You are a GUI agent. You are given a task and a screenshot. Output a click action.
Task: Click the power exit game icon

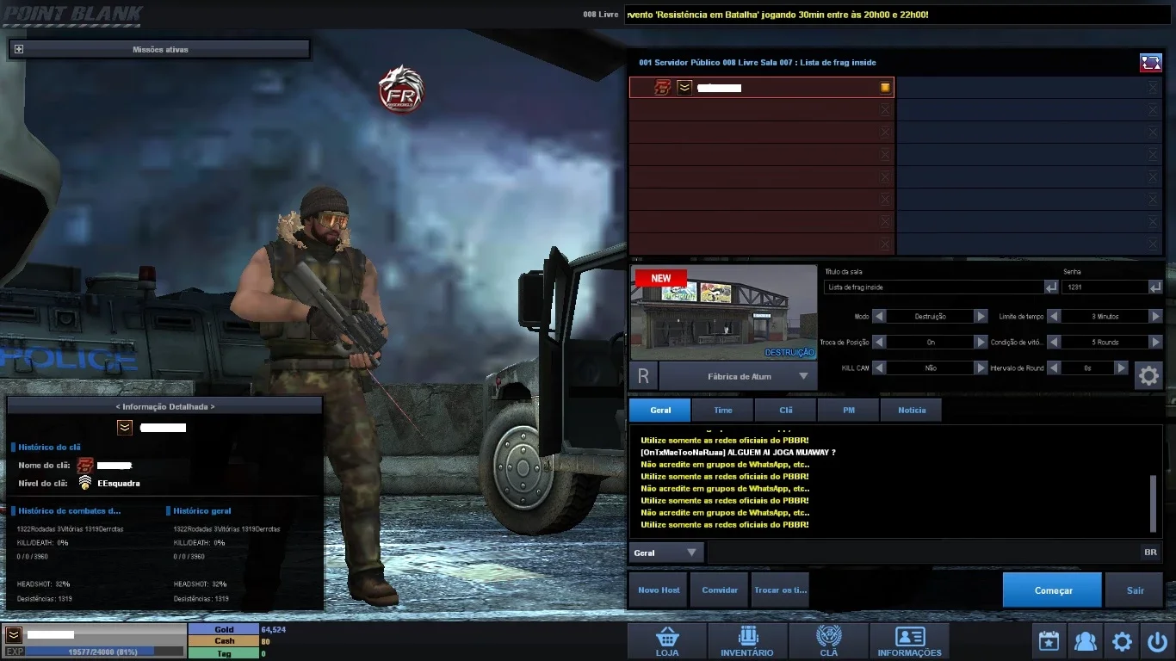(x=1157, y=641)
